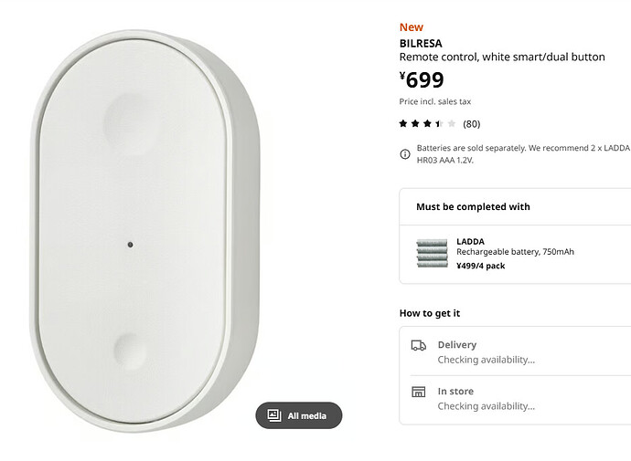Viewport: 631px width, 461px height.
Task: Click "Rechargeable battery, 750mAh" description
Action: [515, 253]
